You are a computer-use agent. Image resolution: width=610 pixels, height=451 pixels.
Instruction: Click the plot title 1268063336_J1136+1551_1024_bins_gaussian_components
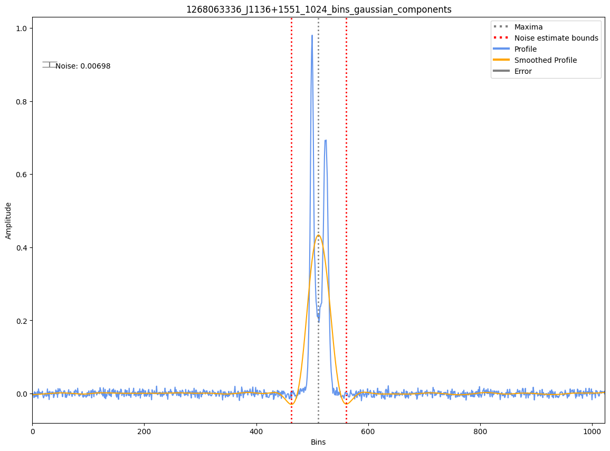[319, 9]
